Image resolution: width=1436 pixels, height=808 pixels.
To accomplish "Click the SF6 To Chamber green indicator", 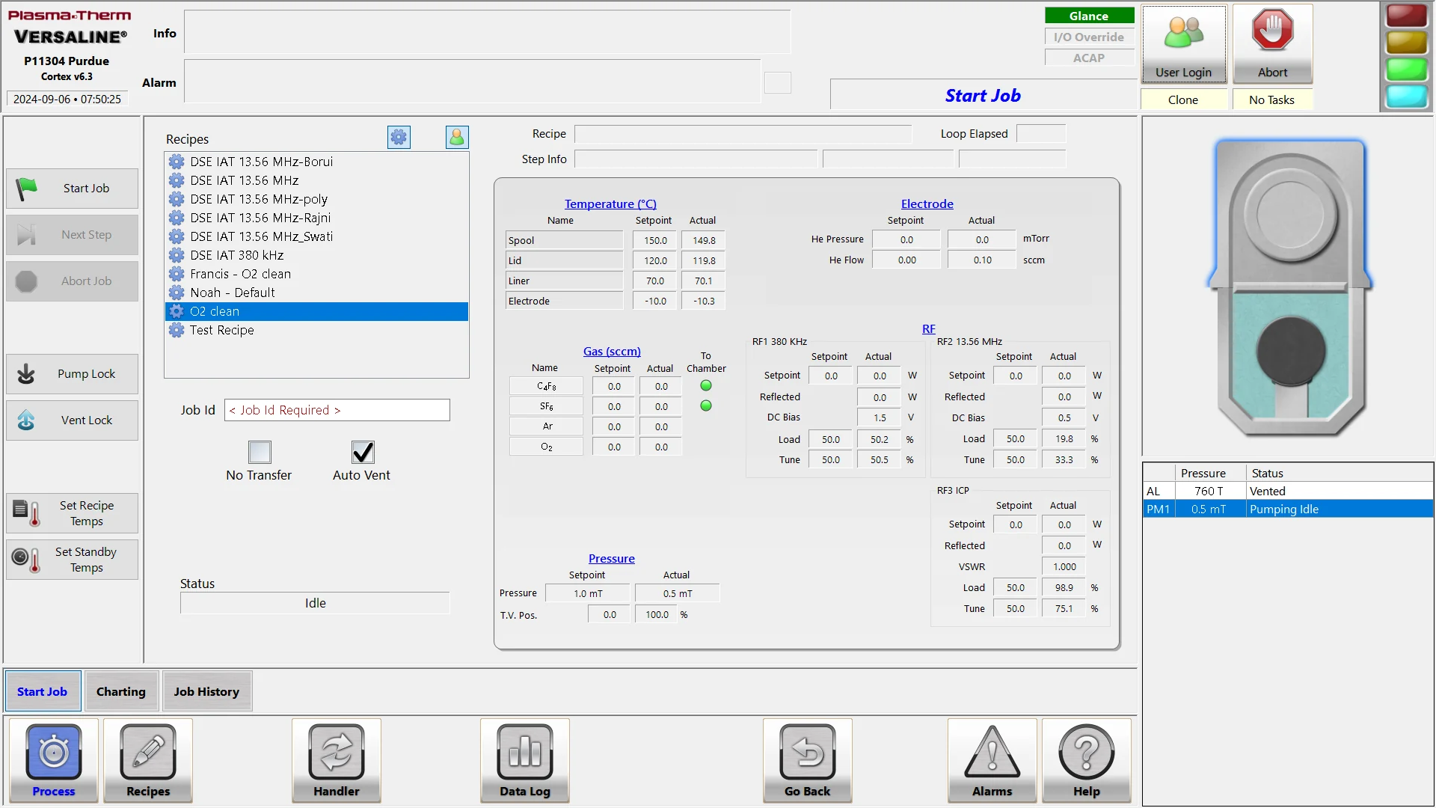I will pyautogui.click(x=706, y=406).
